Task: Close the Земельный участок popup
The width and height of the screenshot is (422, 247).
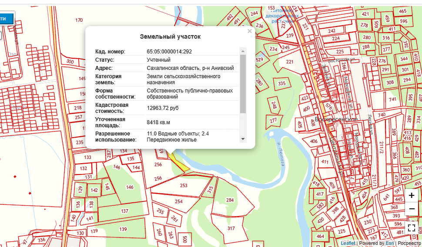Action: click(x=249, y=31)
